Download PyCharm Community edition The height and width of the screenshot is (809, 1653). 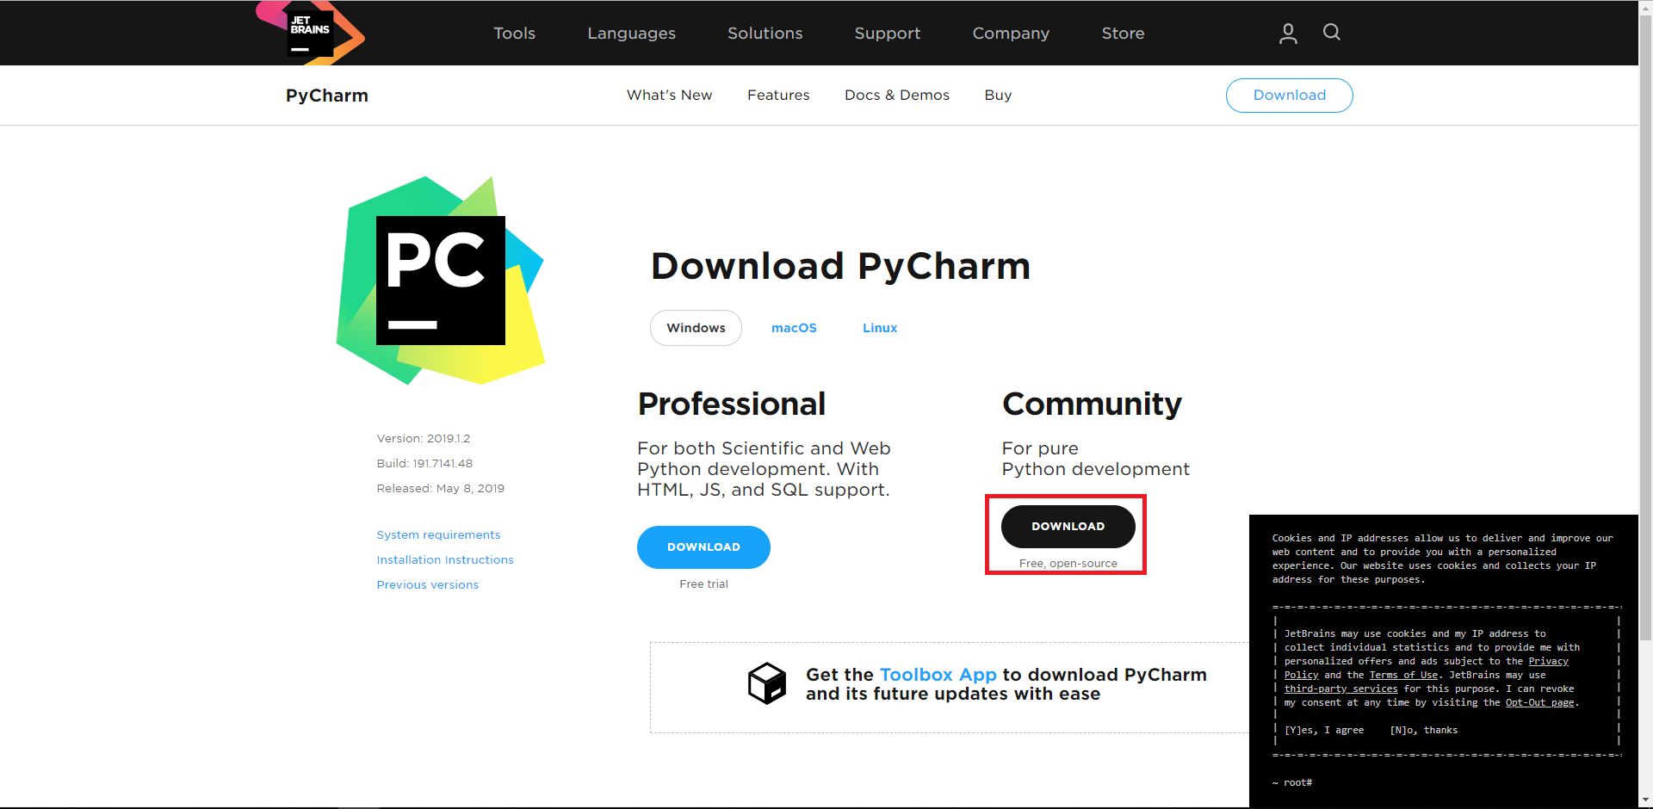pyautogui.click(x=1068, y=527)
